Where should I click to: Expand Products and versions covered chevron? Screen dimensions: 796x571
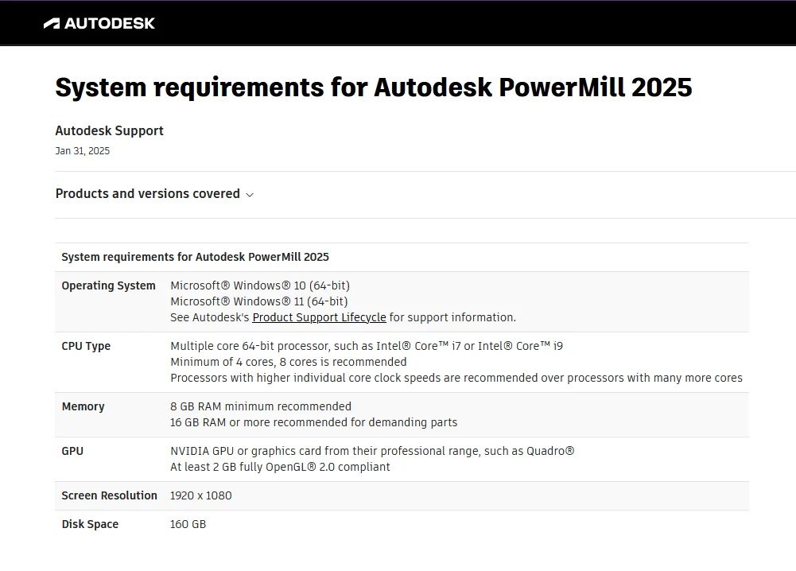tap(250, 195)
